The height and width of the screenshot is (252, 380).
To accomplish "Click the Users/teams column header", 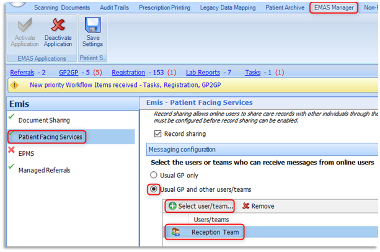I will pyautogui.click(x=211, y=220).
